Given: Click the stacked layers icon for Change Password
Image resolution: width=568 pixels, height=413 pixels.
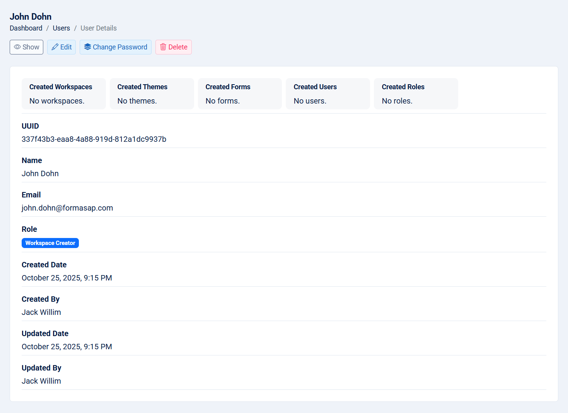Looking at the screenshot, I should point(87,47).
